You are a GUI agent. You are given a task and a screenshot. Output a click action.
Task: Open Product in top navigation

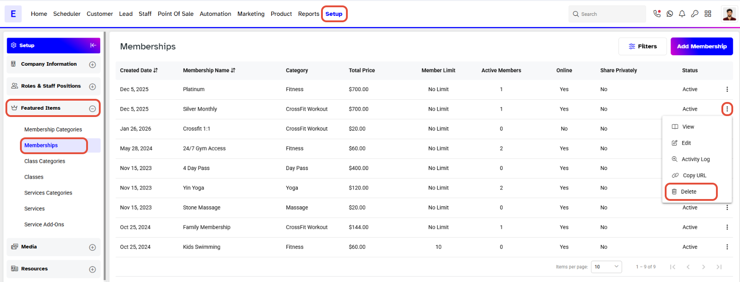[281, 14]
